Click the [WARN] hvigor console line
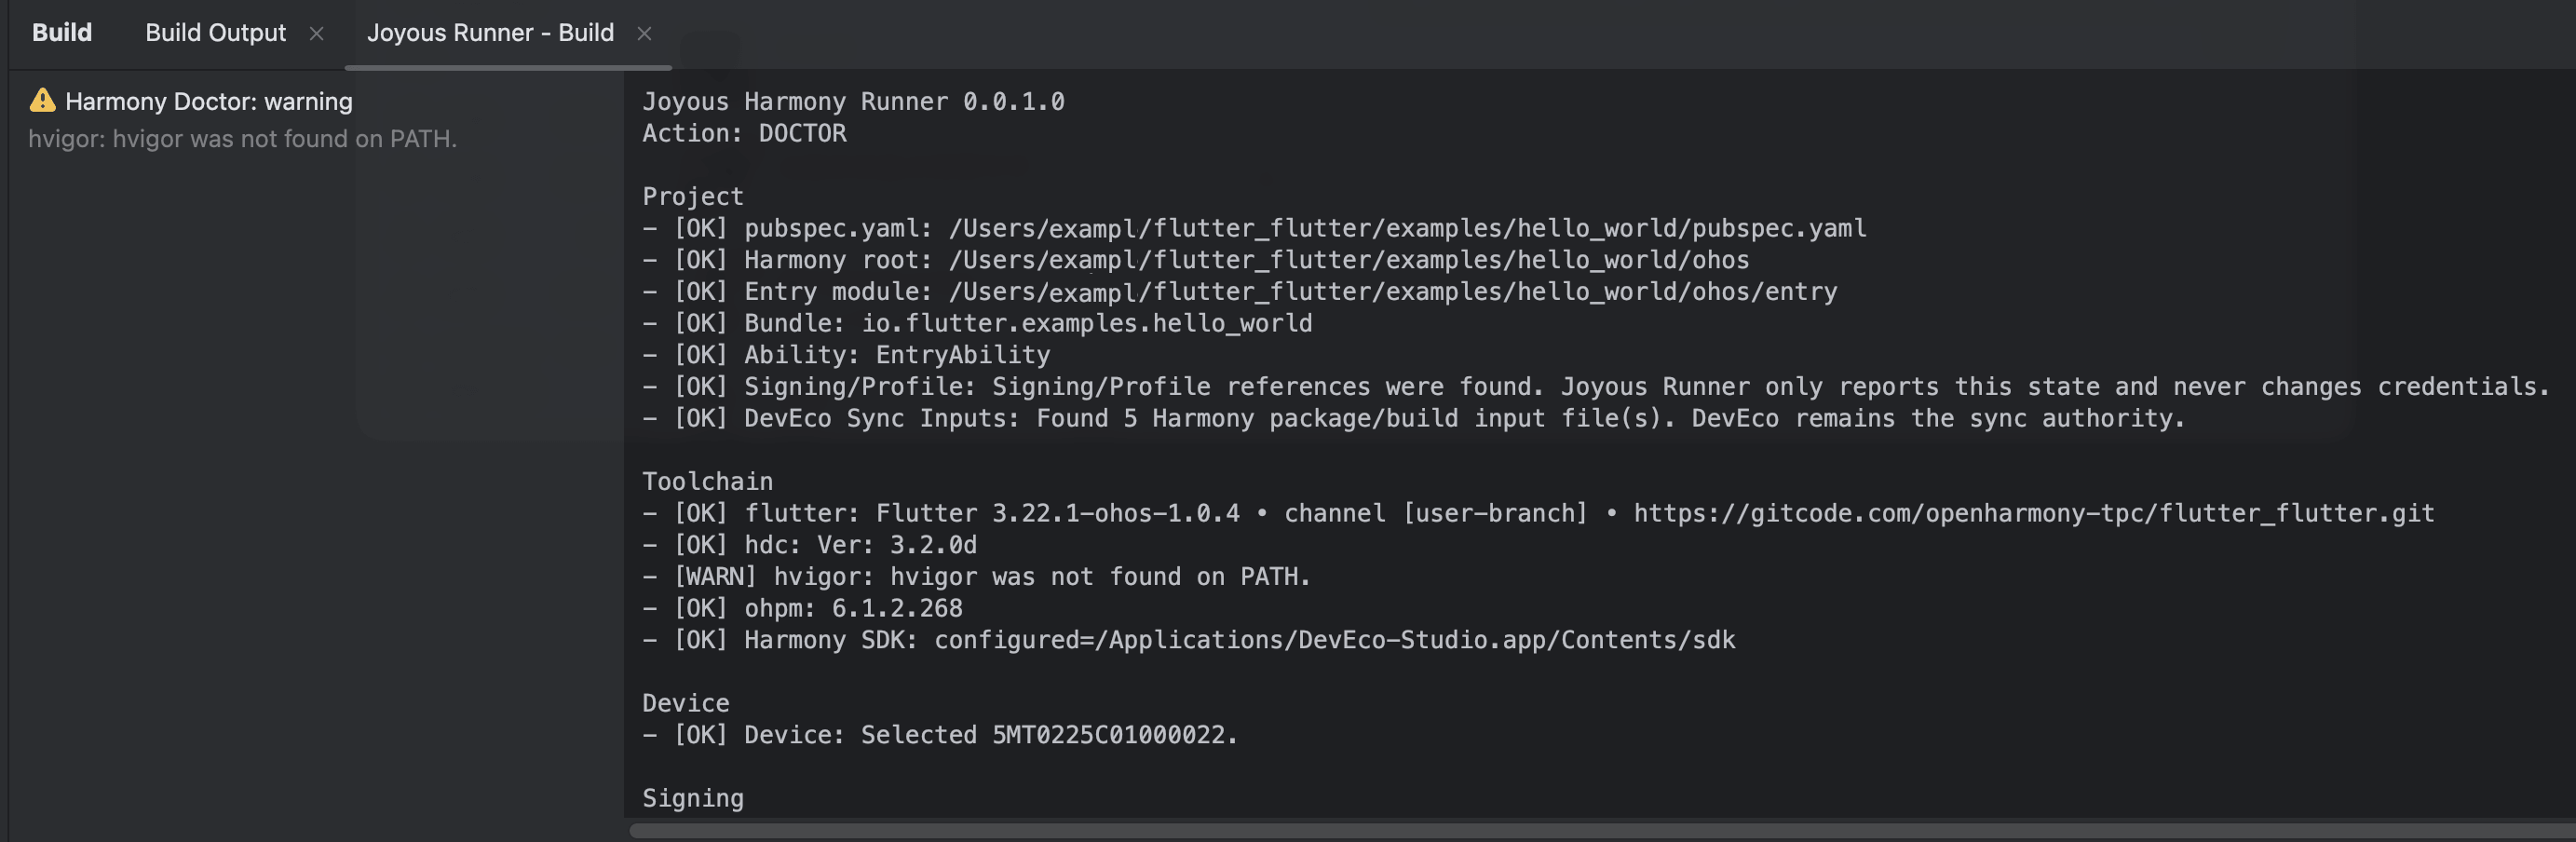 click(x=976, y=577)
